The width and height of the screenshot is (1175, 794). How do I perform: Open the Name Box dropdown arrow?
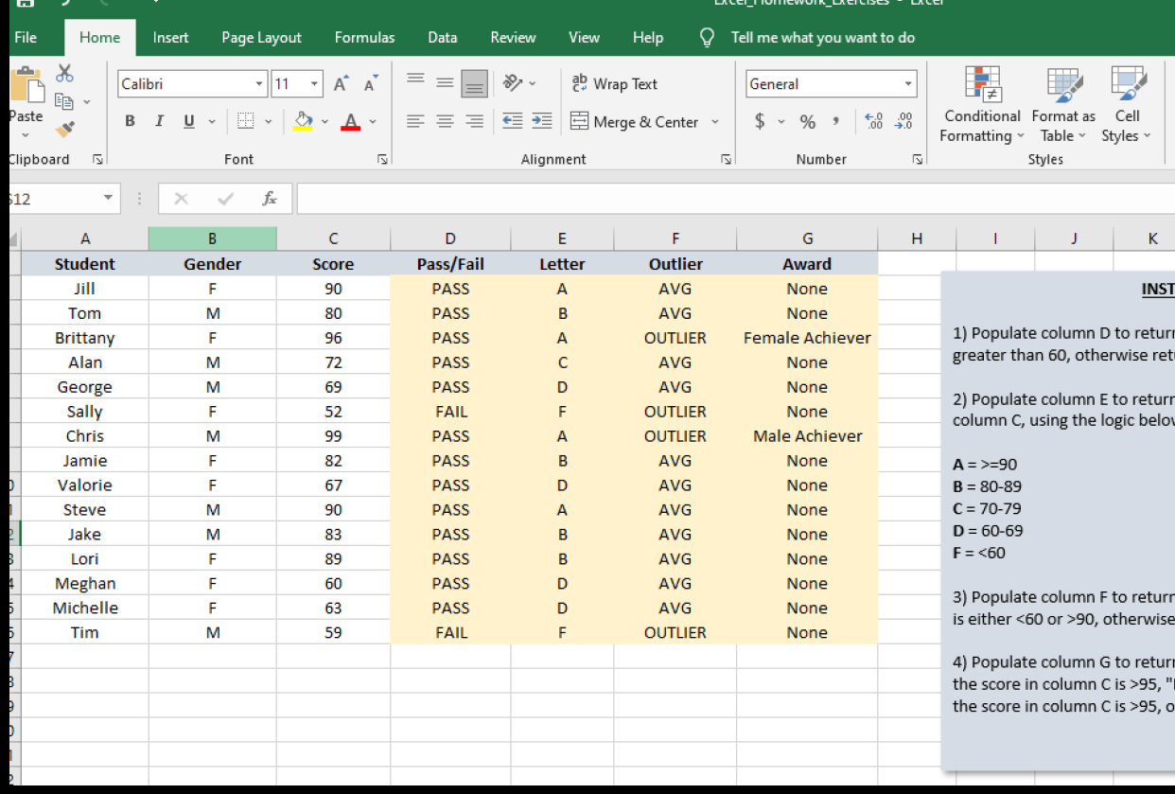coord(108,199)
